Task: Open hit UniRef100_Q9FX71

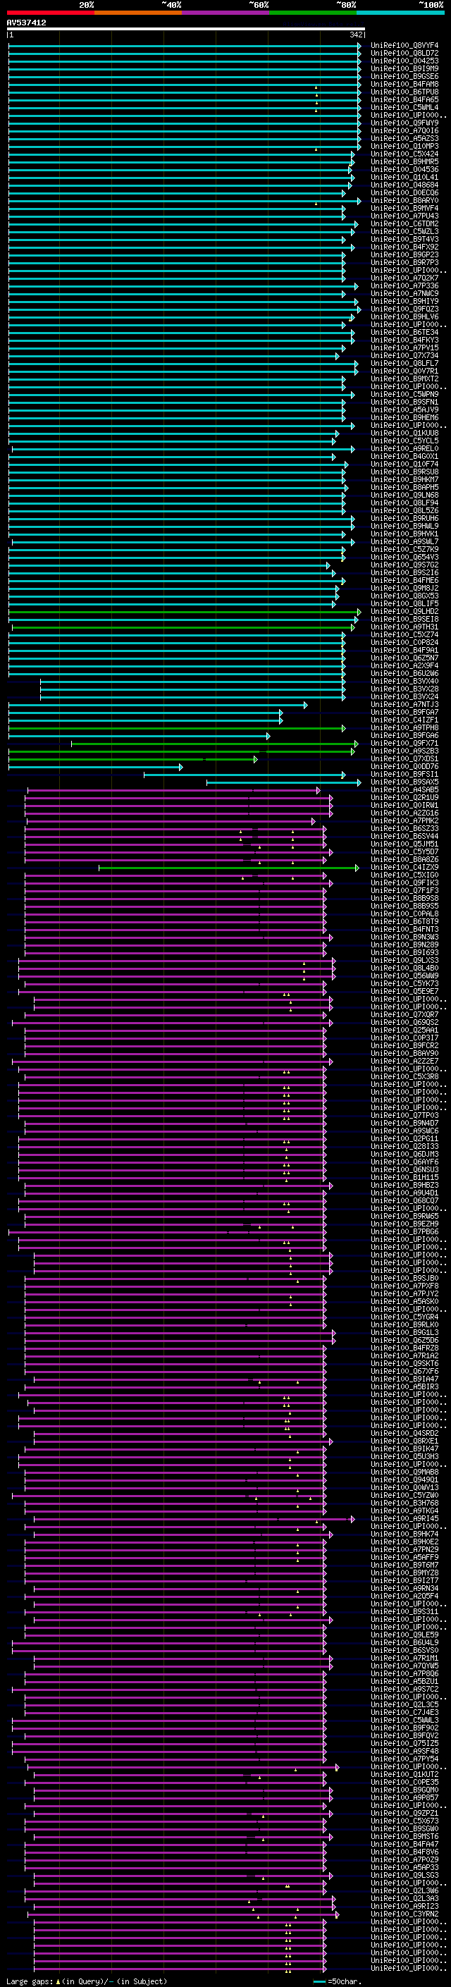Action: pyautogui.click(x=404, y=744)
